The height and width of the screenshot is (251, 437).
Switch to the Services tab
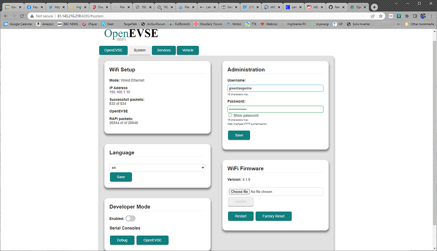tap(163, 50)
